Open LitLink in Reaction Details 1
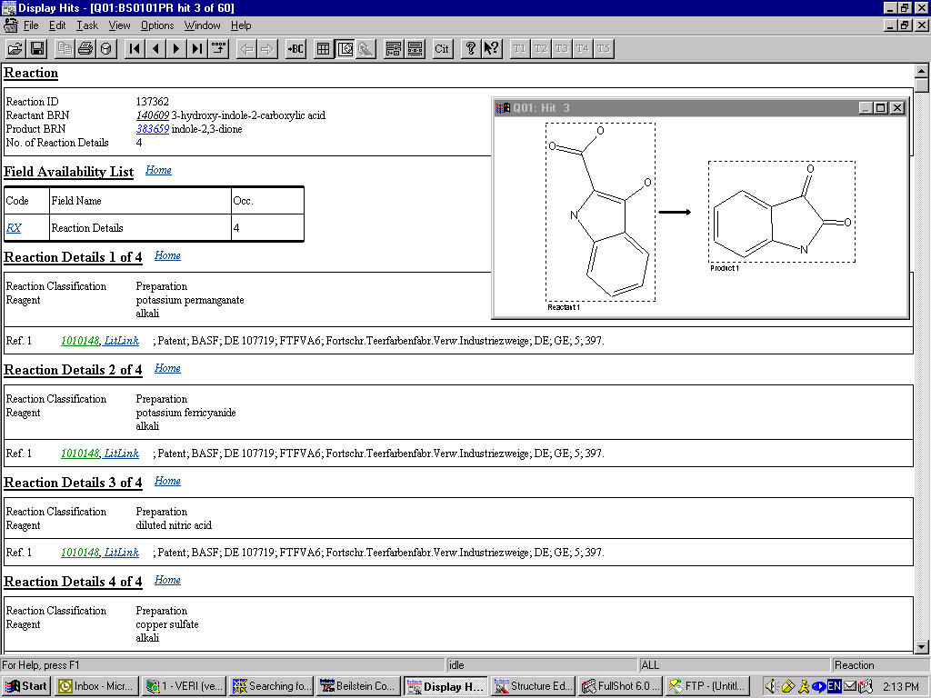The image size is (931, 698). coord(122,341)
